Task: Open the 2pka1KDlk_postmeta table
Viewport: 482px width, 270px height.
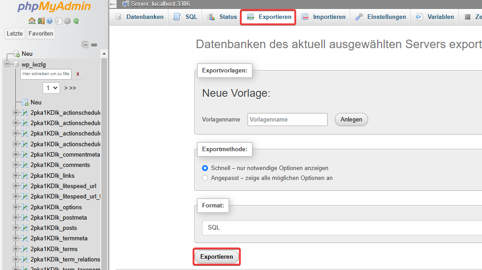Action: pyautogui.click(x=59, y=218)
